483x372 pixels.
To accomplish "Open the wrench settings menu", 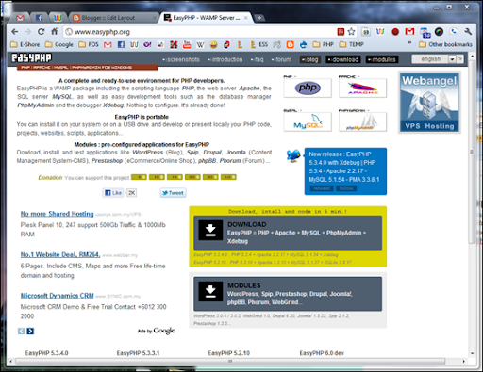I will (468, 31).
